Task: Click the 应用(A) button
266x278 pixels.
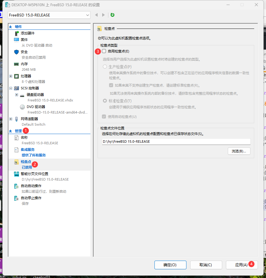Action: pos(242,265)
